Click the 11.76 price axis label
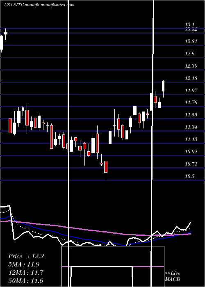 point(191,102)
